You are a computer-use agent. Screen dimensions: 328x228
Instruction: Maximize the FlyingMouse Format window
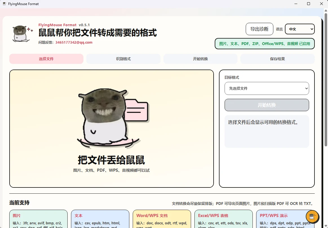[x=309, y=4]
